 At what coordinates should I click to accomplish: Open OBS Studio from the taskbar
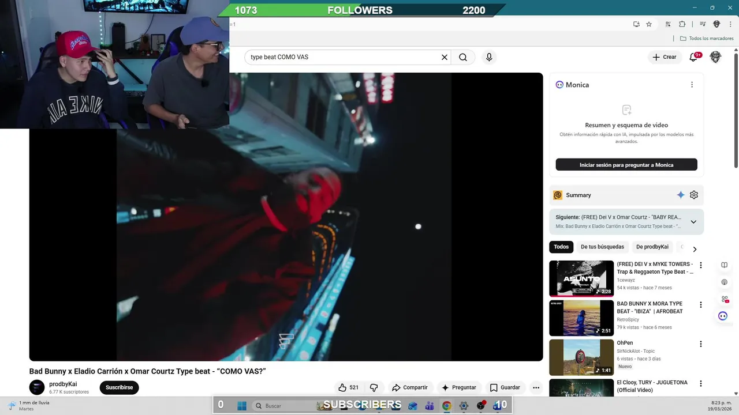point(480,406)
